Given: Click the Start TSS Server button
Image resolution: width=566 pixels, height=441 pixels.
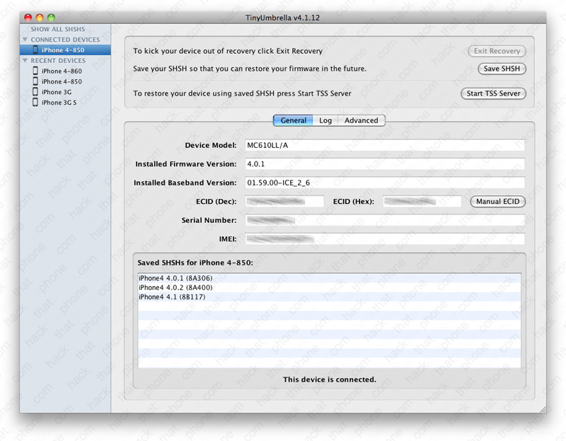Looking at the screenshot, I should pyautogui.click(x=493, y=93).
